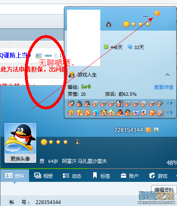Click the 帐号 228354344 value at the bottom
This screenshot has width=177, height=206.
pos(48,202)
